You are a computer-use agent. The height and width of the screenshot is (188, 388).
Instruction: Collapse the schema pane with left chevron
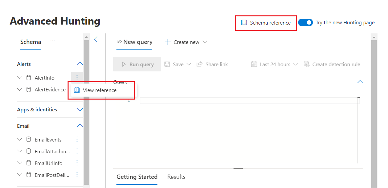click(x=96, y=39)
